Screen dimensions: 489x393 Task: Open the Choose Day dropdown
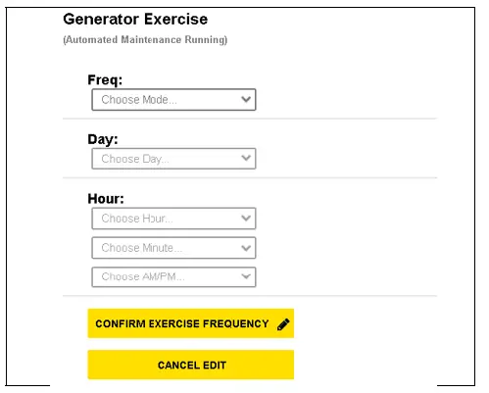[173, 159]
